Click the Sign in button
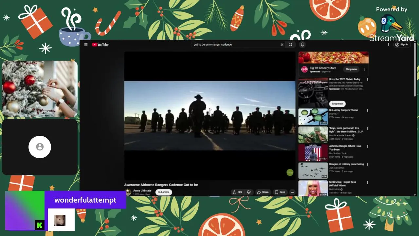The height and width of the screenshot is (236, 419). pyautogui.click(x=402, y=45)
